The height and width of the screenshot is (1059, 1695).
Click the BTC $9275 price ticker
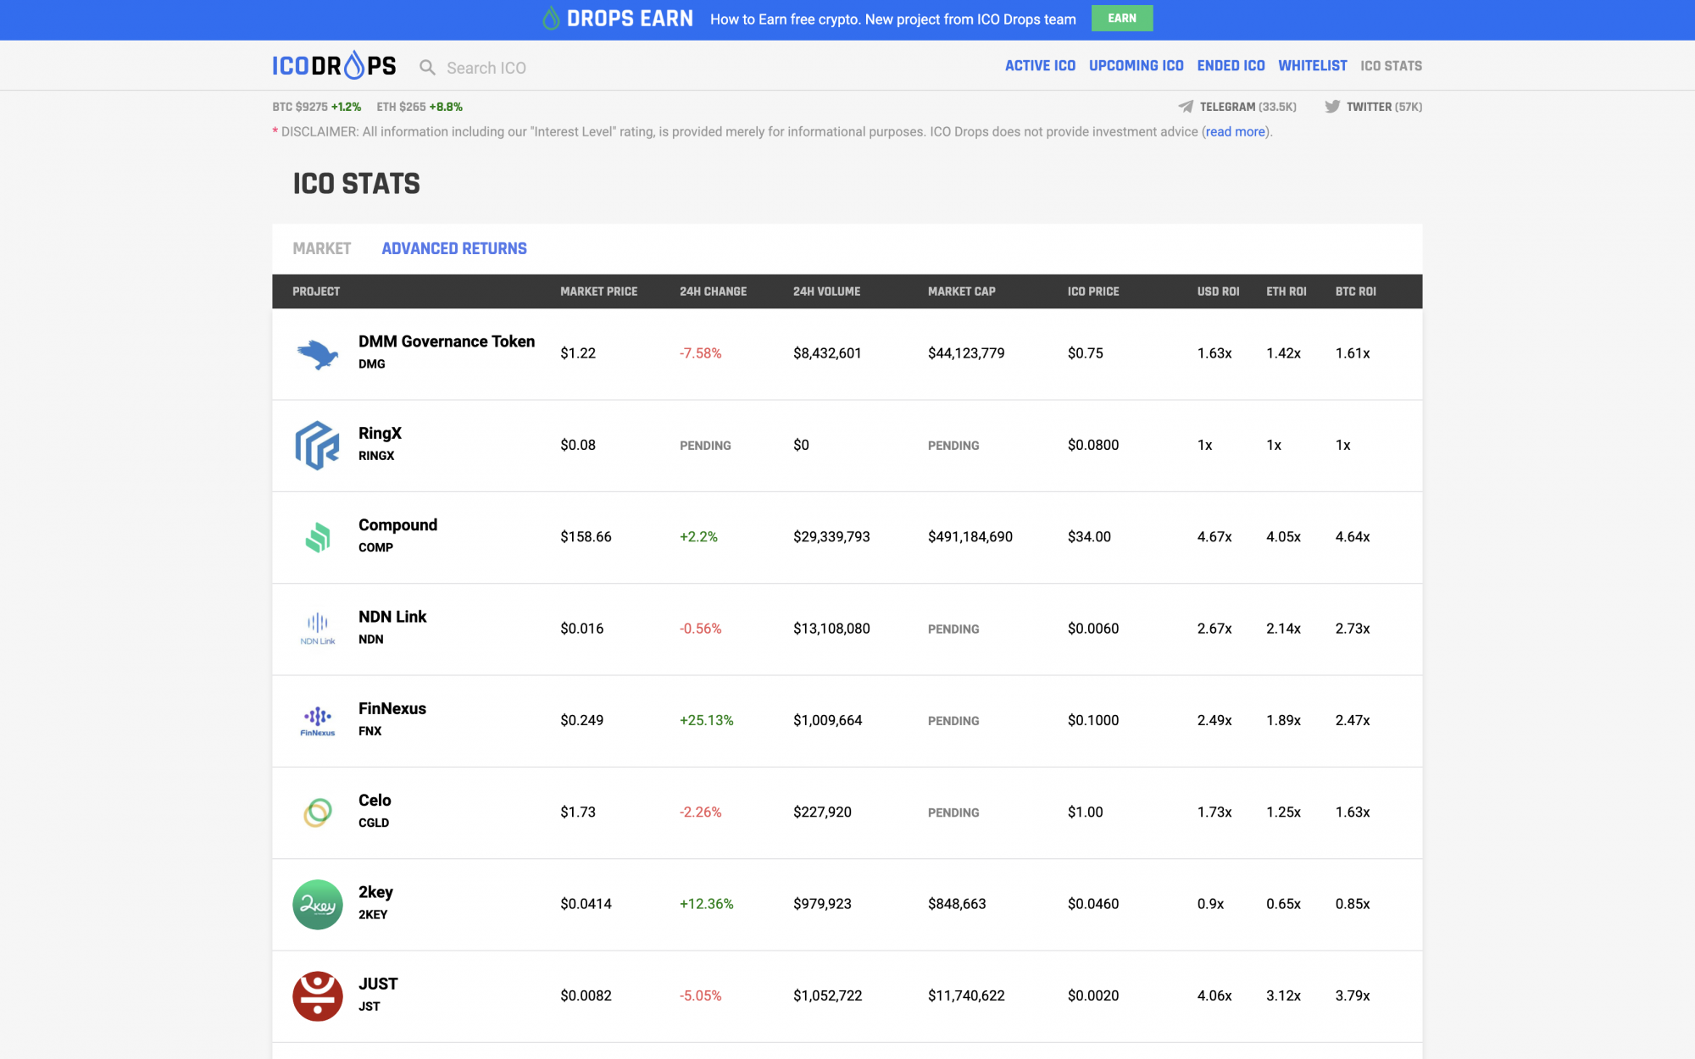coord(316,107)
